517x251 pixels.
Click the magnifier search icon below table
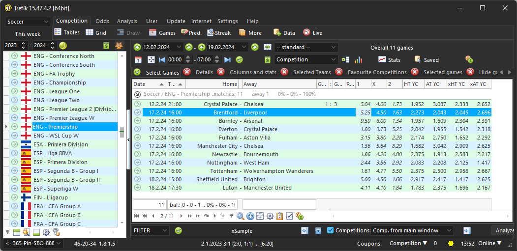click(241, 216)
